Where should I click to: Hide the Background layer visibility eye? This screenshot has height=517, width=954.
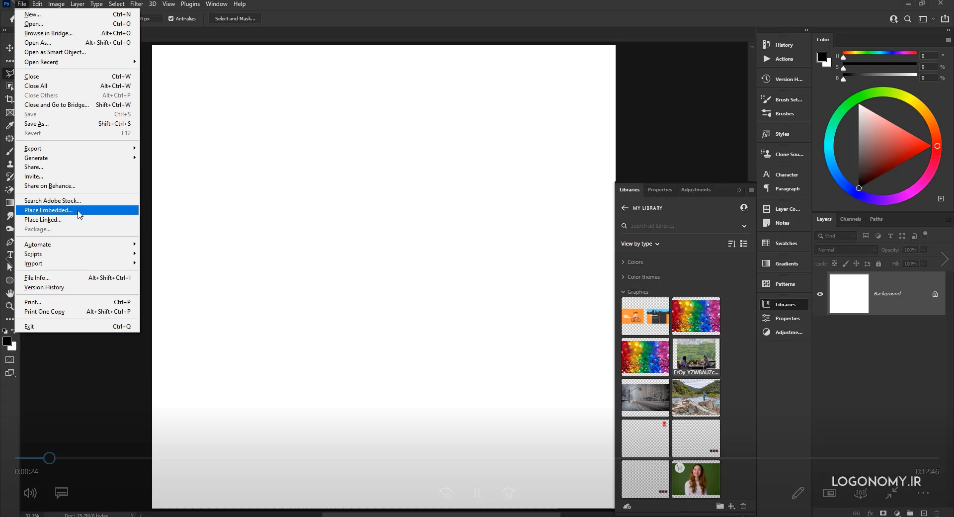[820, 294]
